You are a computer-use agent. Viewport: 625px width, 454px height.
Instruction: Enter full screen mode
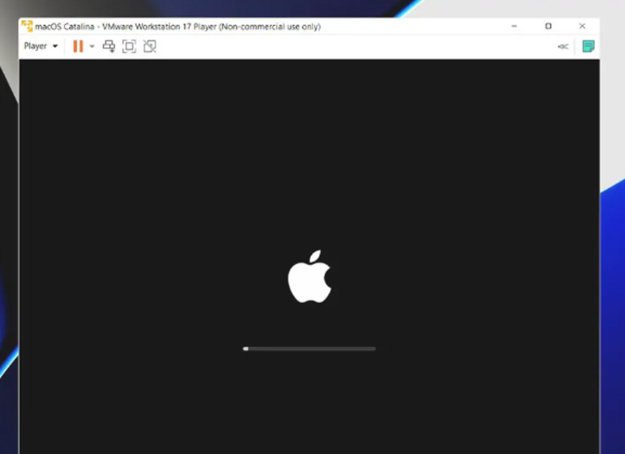(129, 46)
